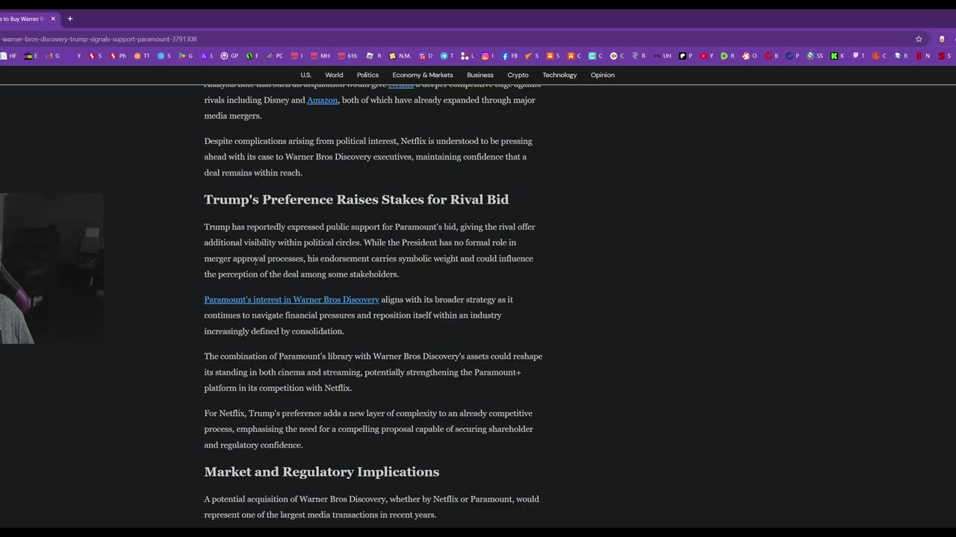Click the paragraph starting 'Despite complications arising'

click(368, 157)
